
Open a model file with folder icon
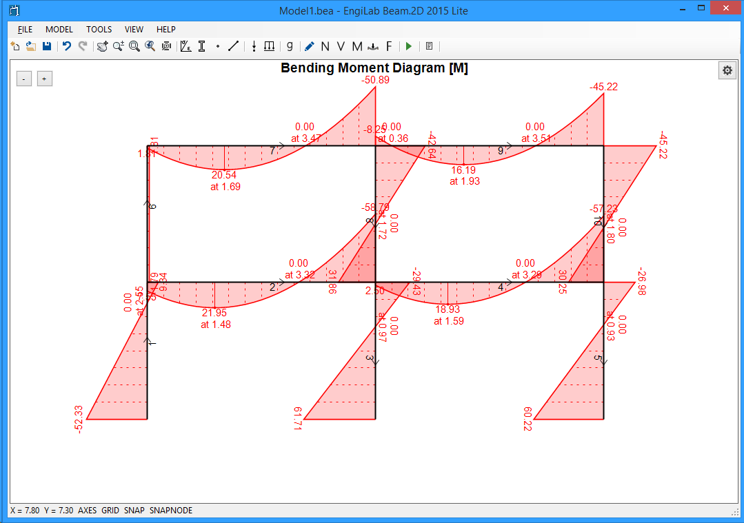point(31,46)
